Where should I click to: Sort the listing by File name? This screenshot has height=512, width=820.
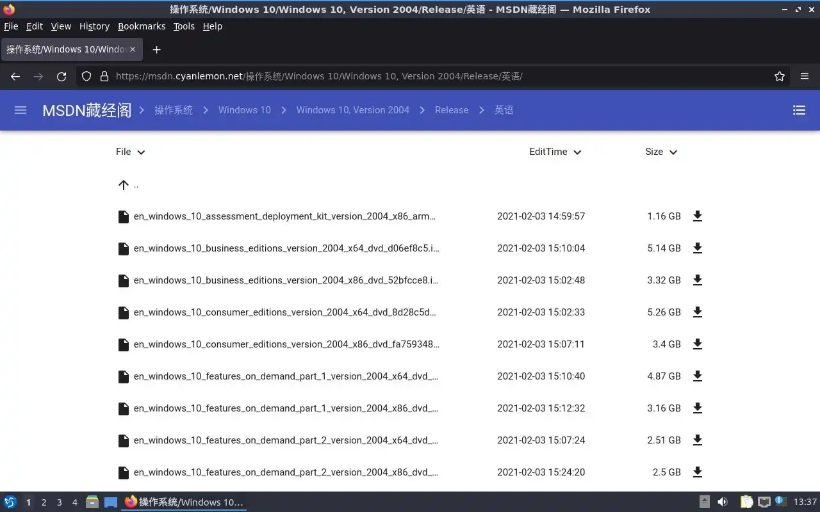point(131,152)
